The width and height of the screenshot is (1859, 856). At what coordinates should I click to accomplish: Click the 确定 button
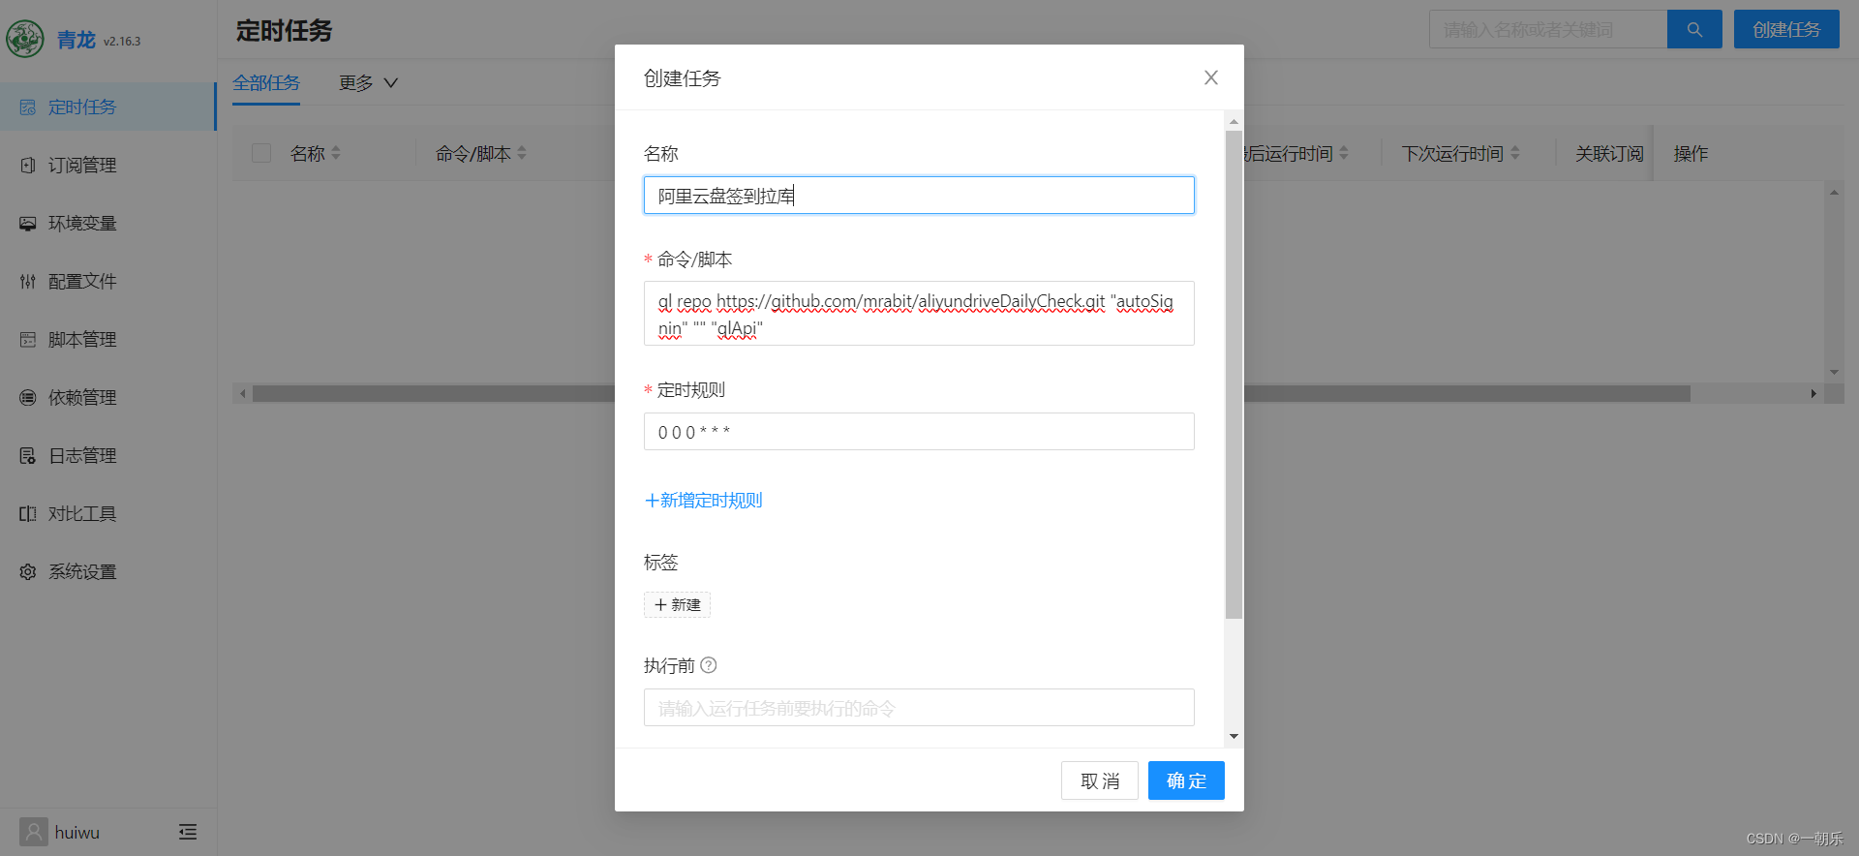[x=1185, y=780]
